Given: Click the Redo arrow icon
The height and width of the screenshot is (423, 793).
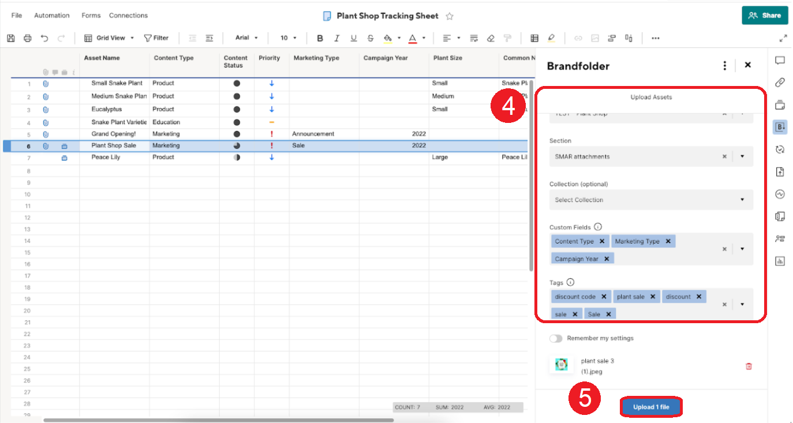Looking at the screenshot, I should tap(61, 38).
